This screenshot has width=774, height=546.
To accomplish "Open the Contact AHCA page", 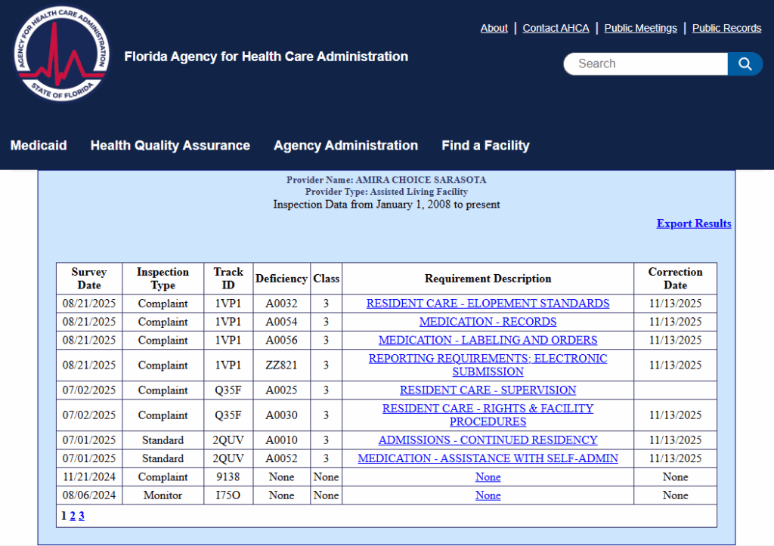I will (x=556, y=28).
